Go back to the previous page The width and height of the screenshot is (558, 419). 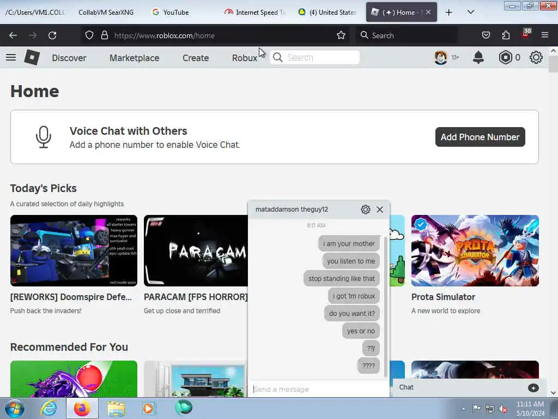point(13,35)
